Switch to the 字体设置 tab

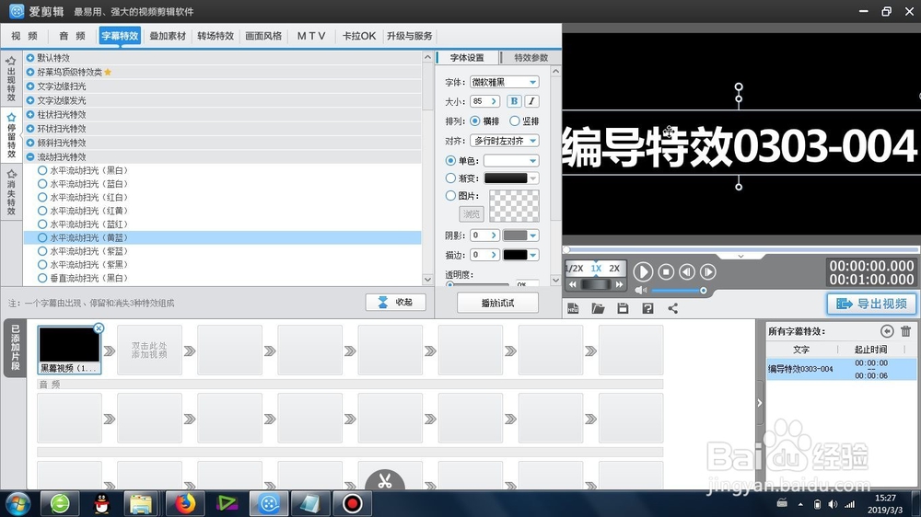(468, 58)
